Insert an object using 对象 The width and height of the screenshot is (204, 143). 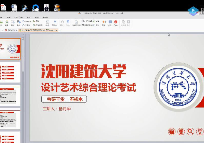point(96,21)
